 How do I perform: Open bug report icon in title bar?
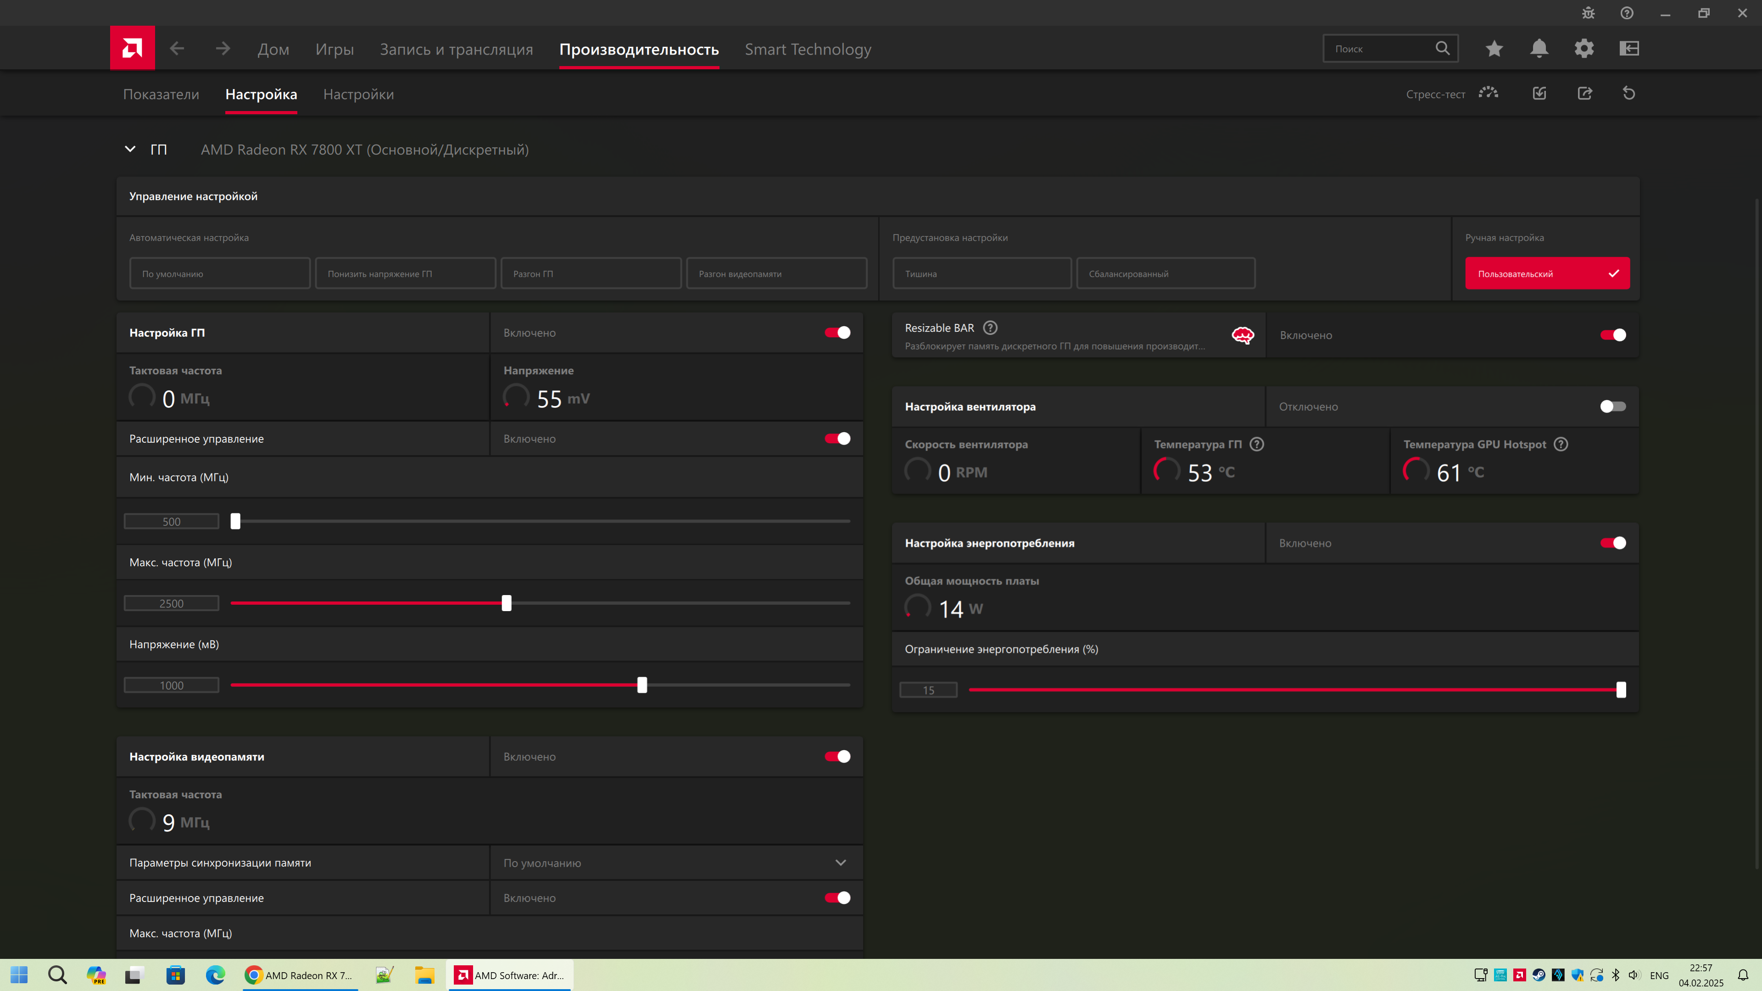[x=1588, y=13]
